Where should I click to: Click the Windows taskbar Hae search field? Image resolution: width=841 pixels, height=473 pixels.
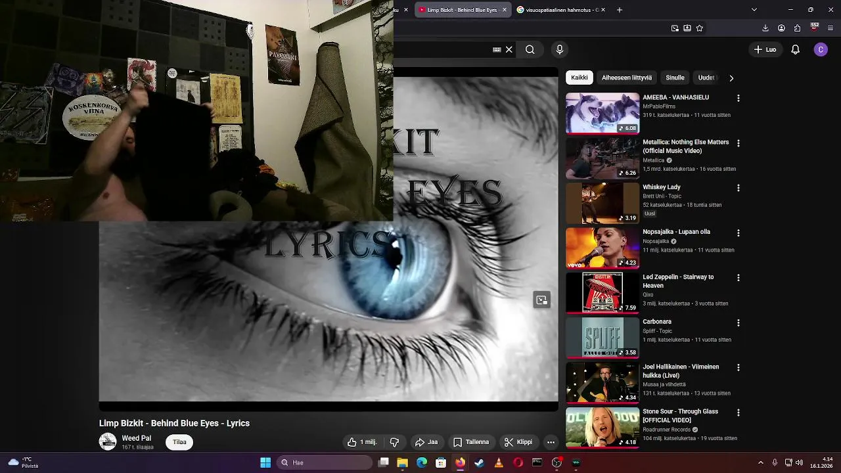pyautogui.click(x=325, y=462)
